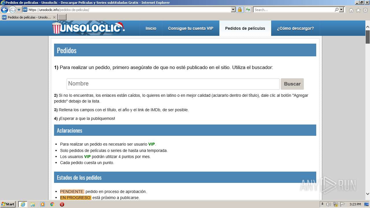Image resolution: width=370 pixels, height=208 pixels.
Task: Close the Pedidos de películas browser tab
Action: 54,17
